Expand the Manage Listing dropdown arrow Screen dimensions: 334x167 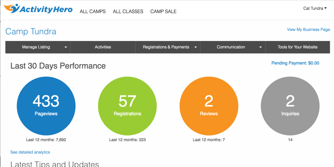coord(66,47)
